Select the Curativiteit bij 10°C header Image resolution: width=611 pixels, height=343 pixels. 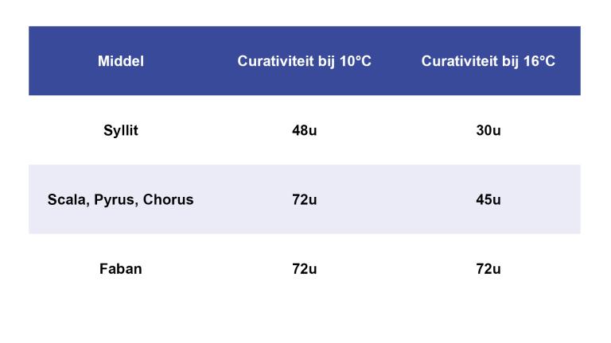(304, 61)
